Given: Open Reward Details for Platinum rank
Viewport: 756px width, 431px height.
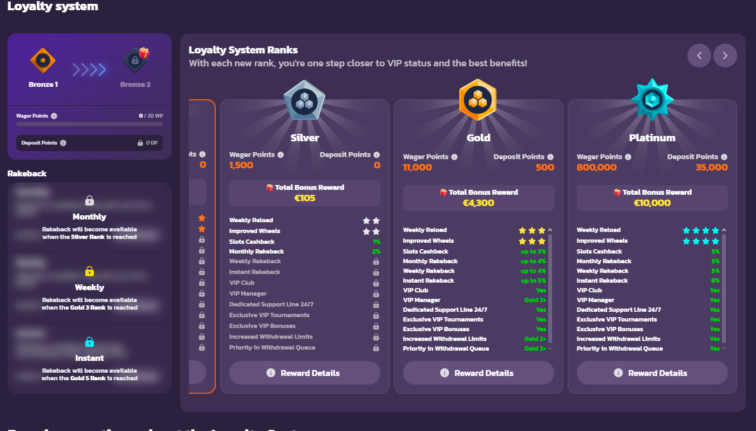Looking at the screenshot, I should (x=652, y=373).
